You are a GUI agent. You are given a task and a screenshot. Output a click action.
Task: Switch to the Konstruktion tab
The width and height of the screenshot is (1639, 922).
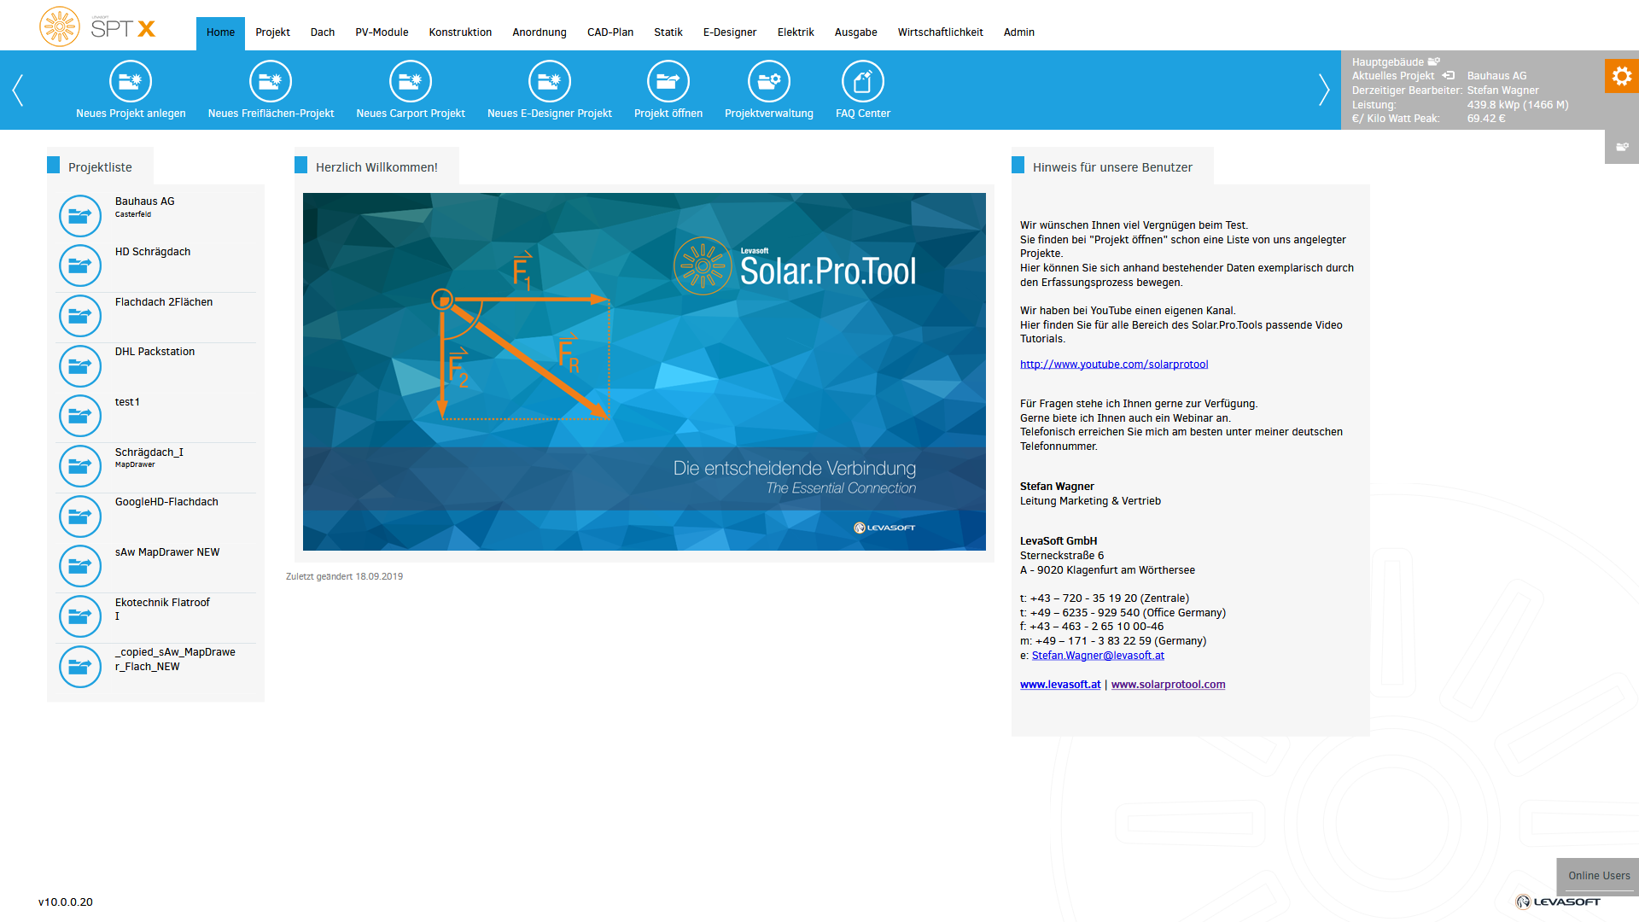(x=460, y=32)
